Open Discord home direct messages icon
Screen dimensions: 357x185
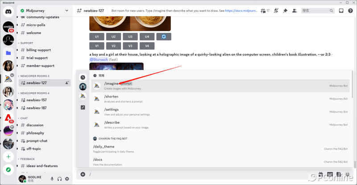8,12
